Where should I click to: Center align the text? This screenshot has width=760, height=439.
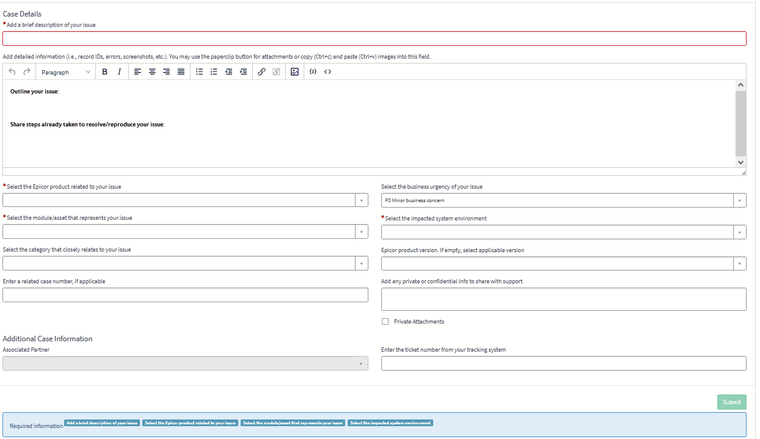click(x=152, y=72)
